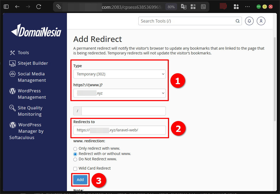
Task: Open the domain selection dropdown
Action: [x=119, y=93]
